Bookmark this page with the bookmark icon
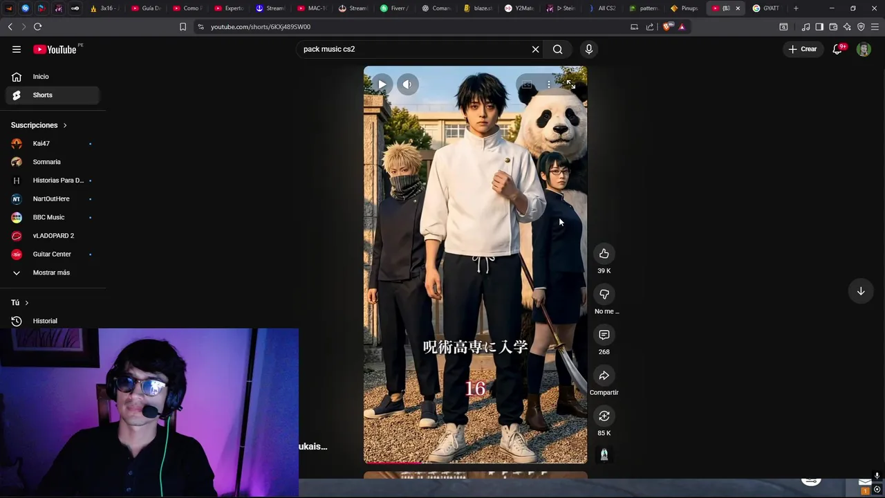 point(183,26)
